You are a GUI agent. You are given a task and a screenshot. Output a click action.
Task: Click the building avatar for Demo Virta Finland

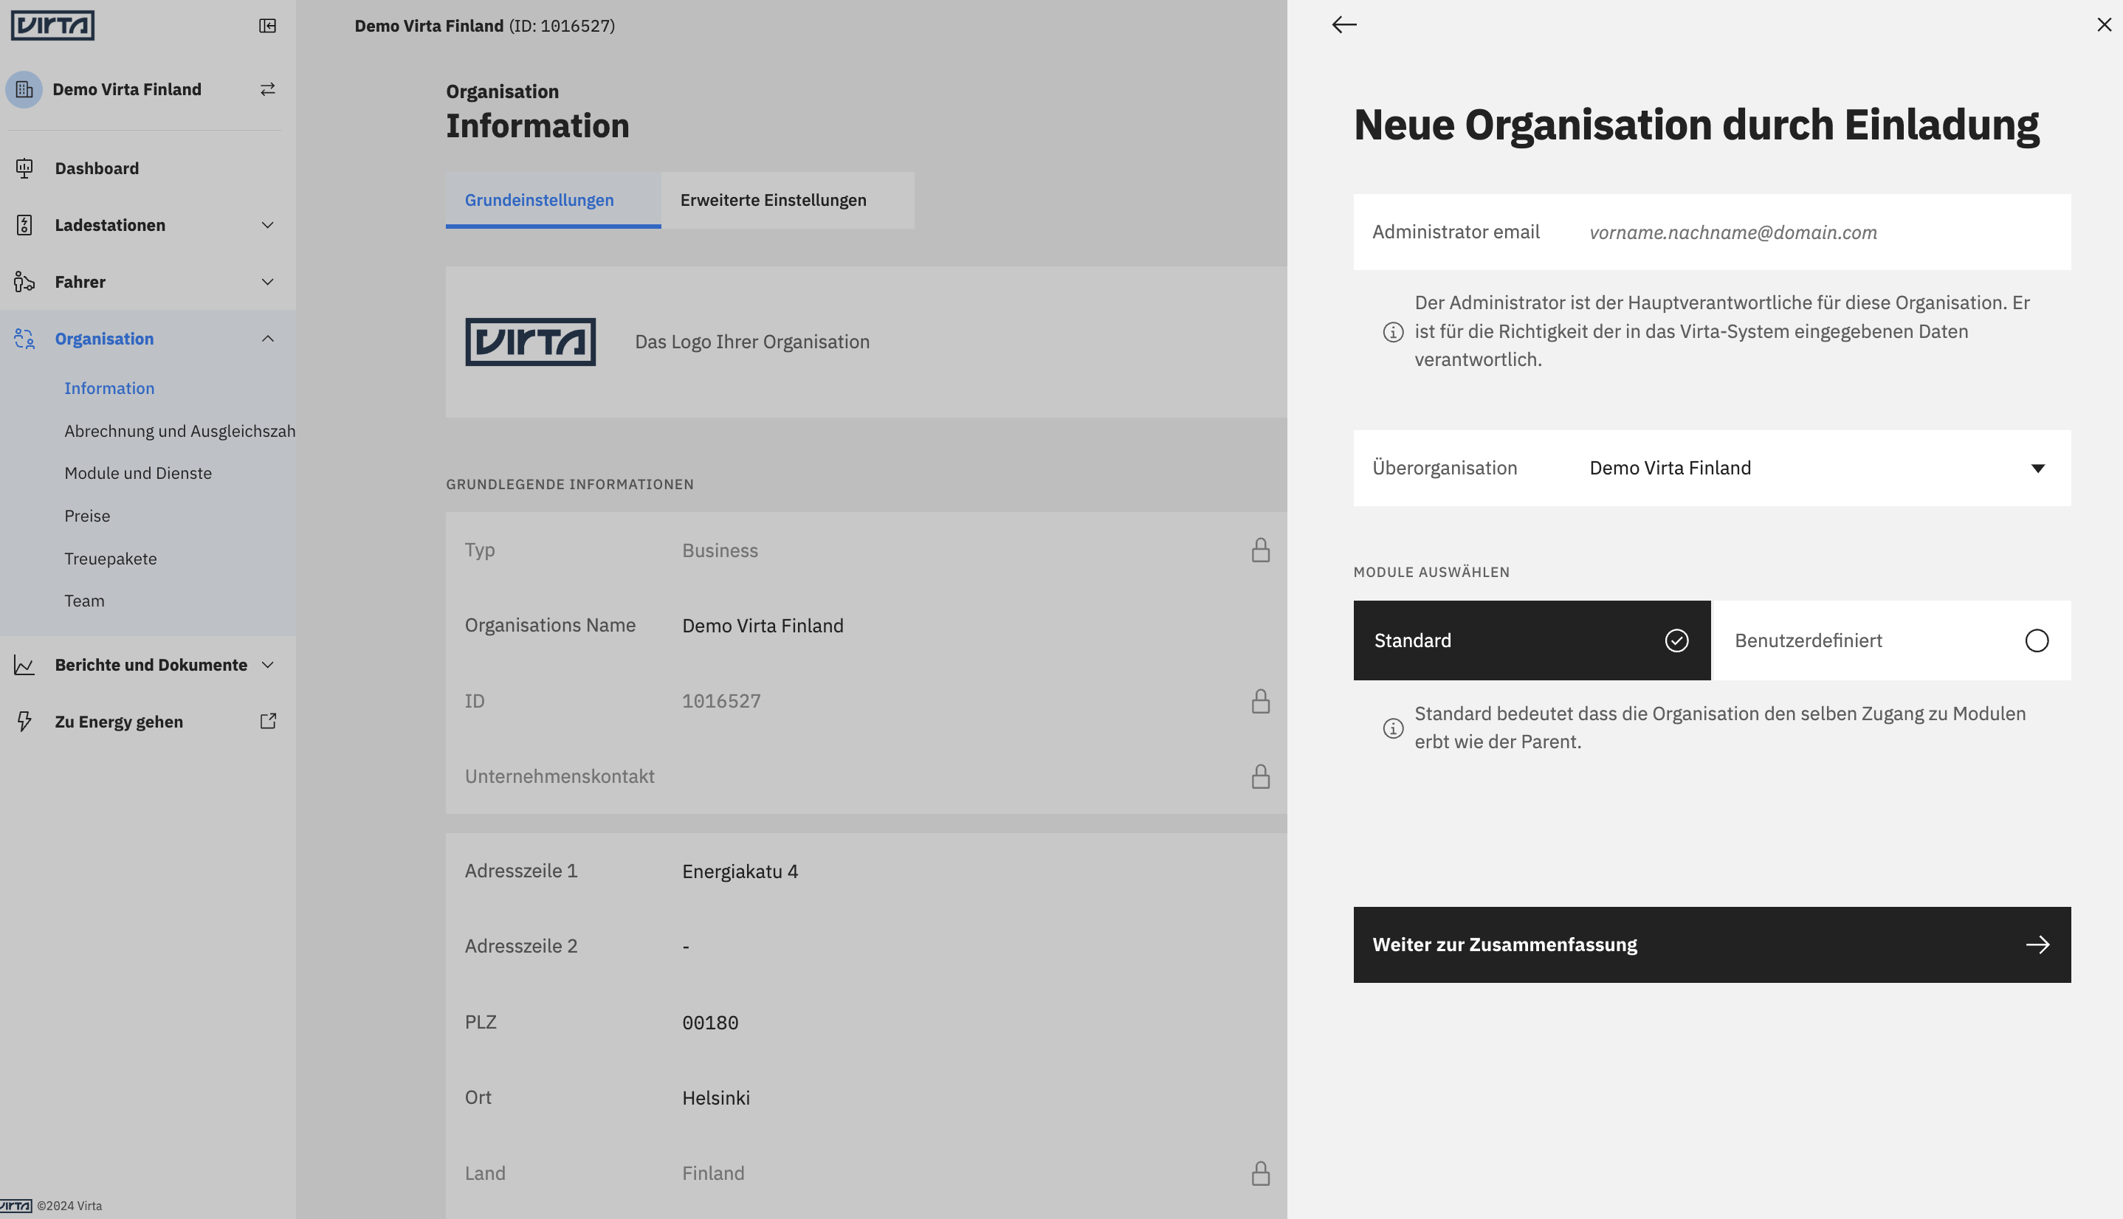24,89
